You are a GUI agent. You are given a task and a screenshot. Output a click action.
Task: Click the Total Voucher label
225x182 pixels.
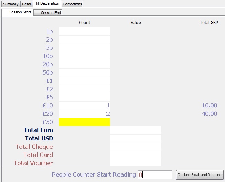coord(33,163)
